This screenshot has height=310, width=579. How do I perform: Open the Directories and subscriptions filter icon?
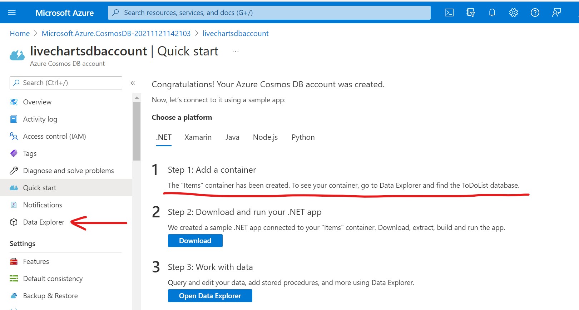470,13
